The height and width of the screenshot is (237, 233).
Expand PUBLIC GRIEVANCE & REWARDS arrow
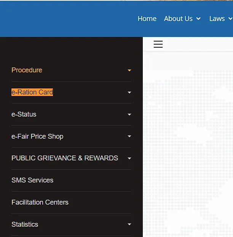coord(129,159)
